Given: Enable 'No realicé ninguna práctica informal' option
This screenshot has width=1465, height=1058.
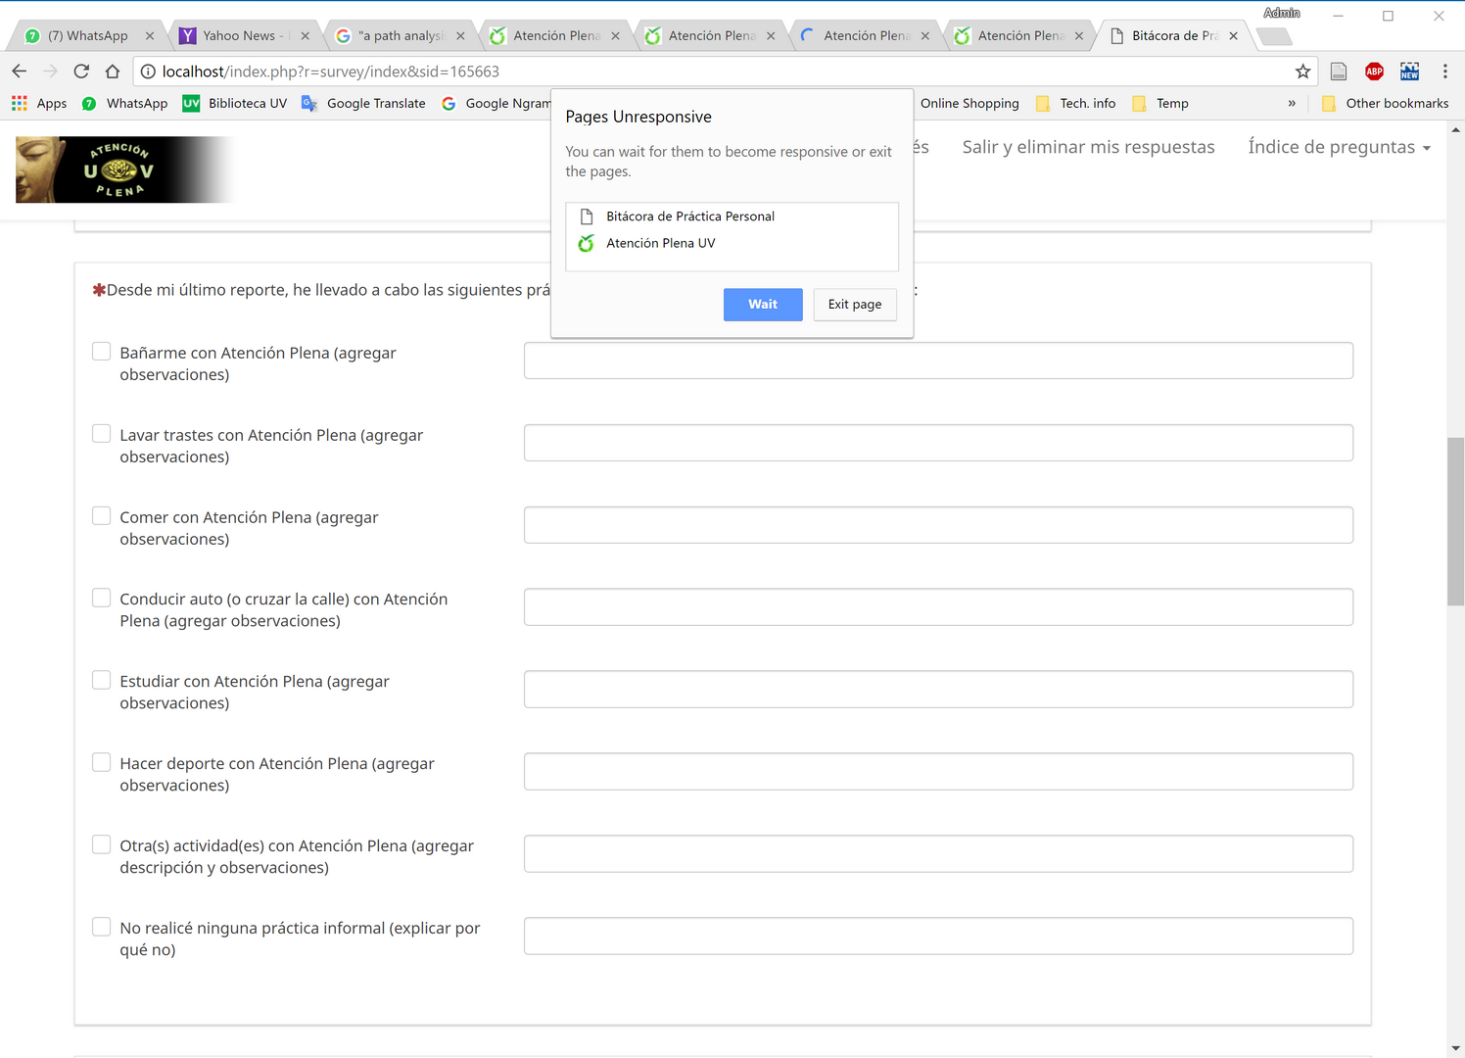Looking at the screenshot, I should point(102,927).
